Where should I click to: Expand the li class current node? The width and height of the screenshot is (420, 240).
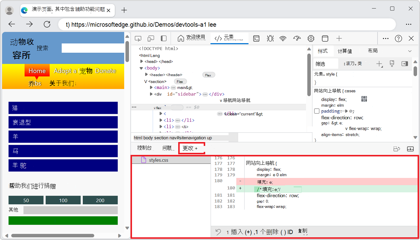click(161, 114)
